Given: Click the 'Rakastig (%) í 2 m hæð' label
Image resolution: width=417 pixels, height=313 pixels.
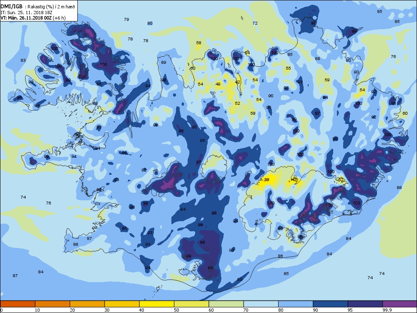Looking at the screenshot, I should coord(51,7).
